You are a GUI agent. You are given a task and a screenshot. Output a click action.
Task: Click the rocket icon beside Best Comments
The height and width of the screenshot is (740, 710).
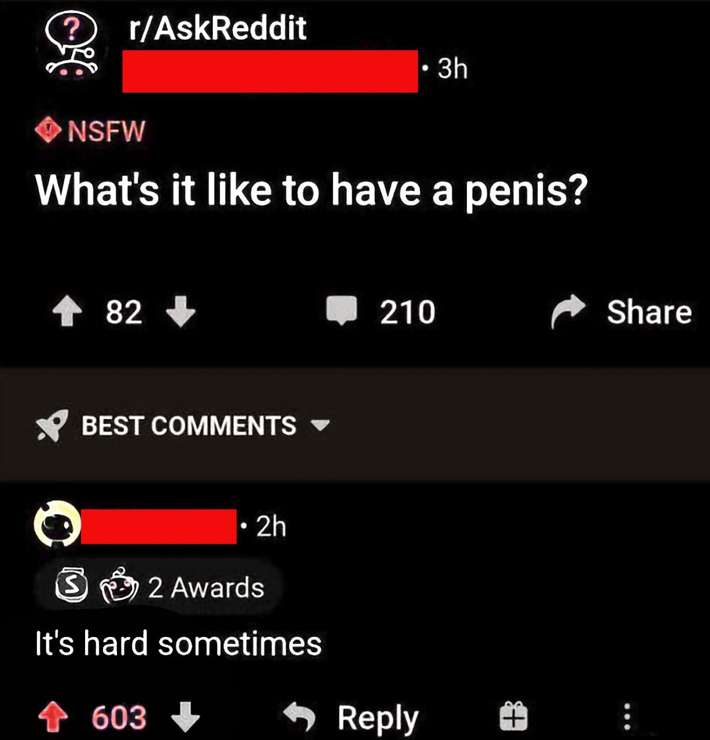51,426
